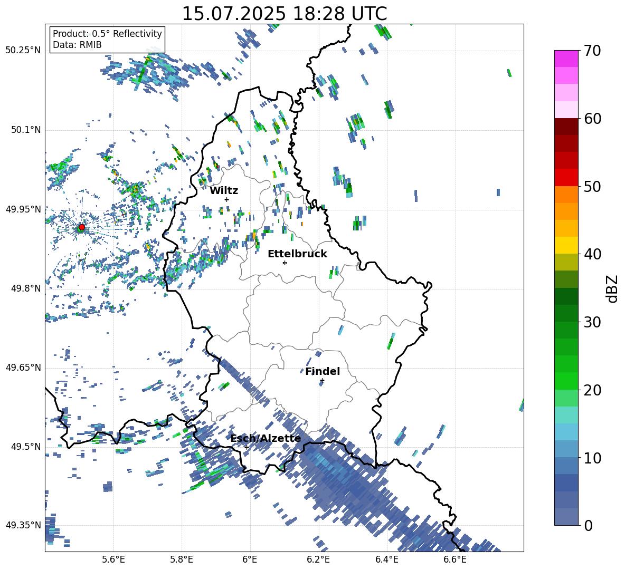625x570 pixels.
Task: Click the 5.6°E longitude label
Action: point(113,559)
